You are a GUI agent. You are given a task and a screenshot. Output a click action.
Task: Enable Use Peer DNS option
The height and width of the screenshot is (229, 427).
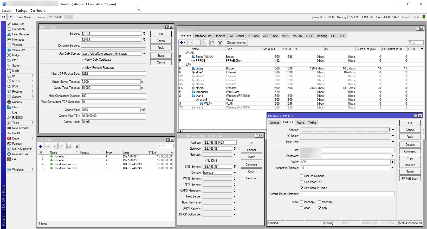click(302, 182)
